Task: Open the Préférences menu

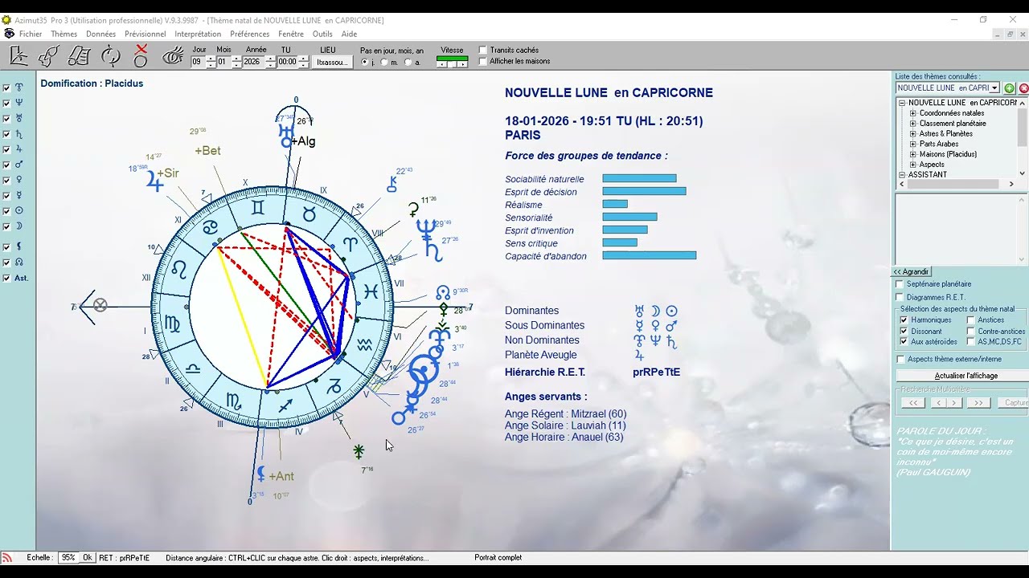Action: pos(249,34)
